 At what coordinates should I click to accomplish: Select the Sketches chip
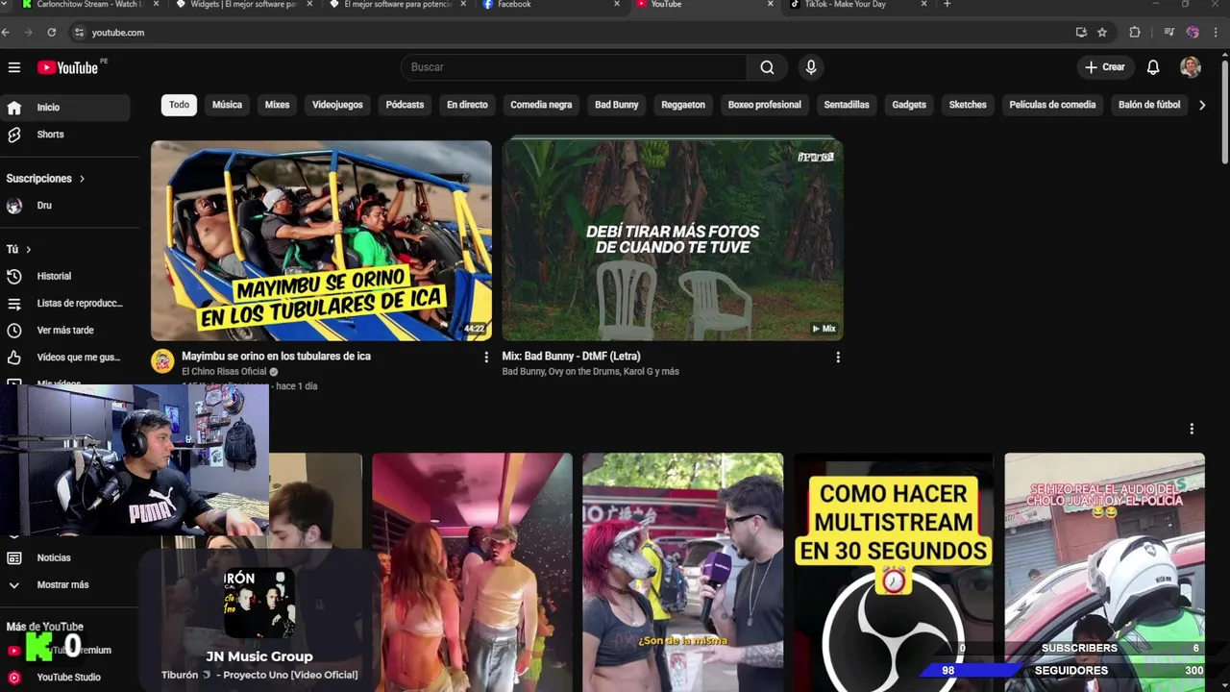(x=968, y=105)
